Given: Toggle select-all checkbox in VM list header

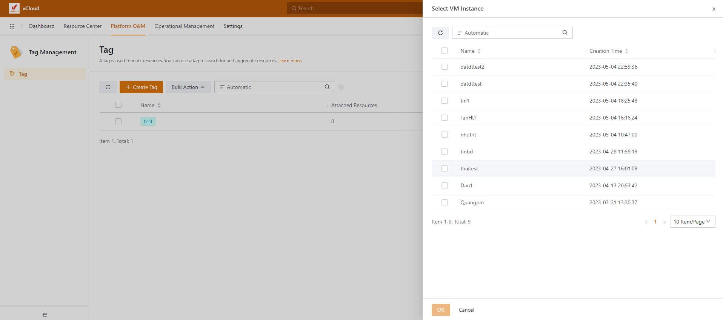Looking at the screenshot, I should point(445,51).
